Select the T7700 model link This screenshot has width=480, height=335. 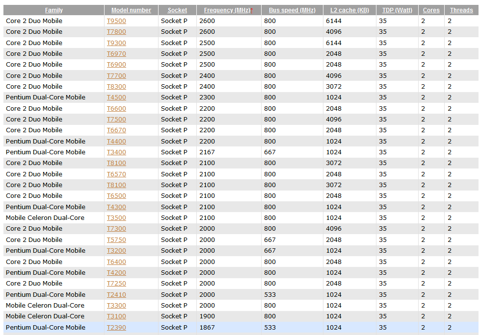[116, 75]
